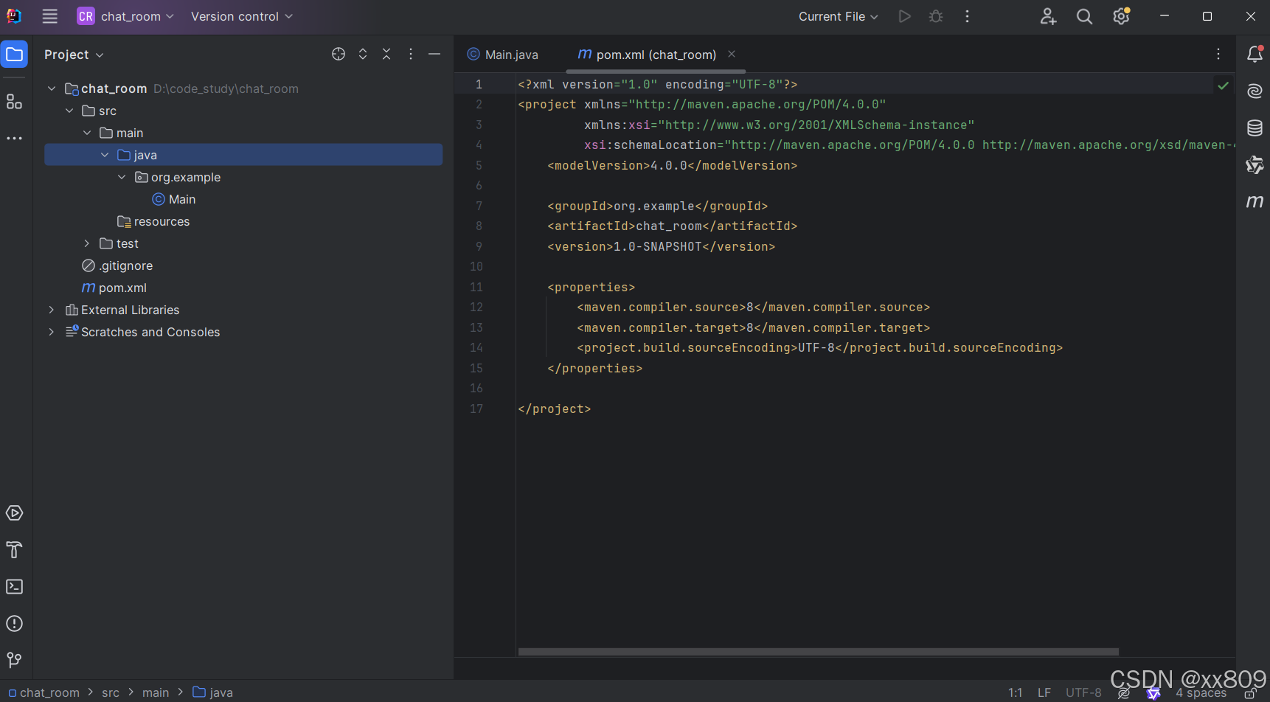Open the Structure tool window
Screen dimensions: 1270x702
click(x=15, y=101)
